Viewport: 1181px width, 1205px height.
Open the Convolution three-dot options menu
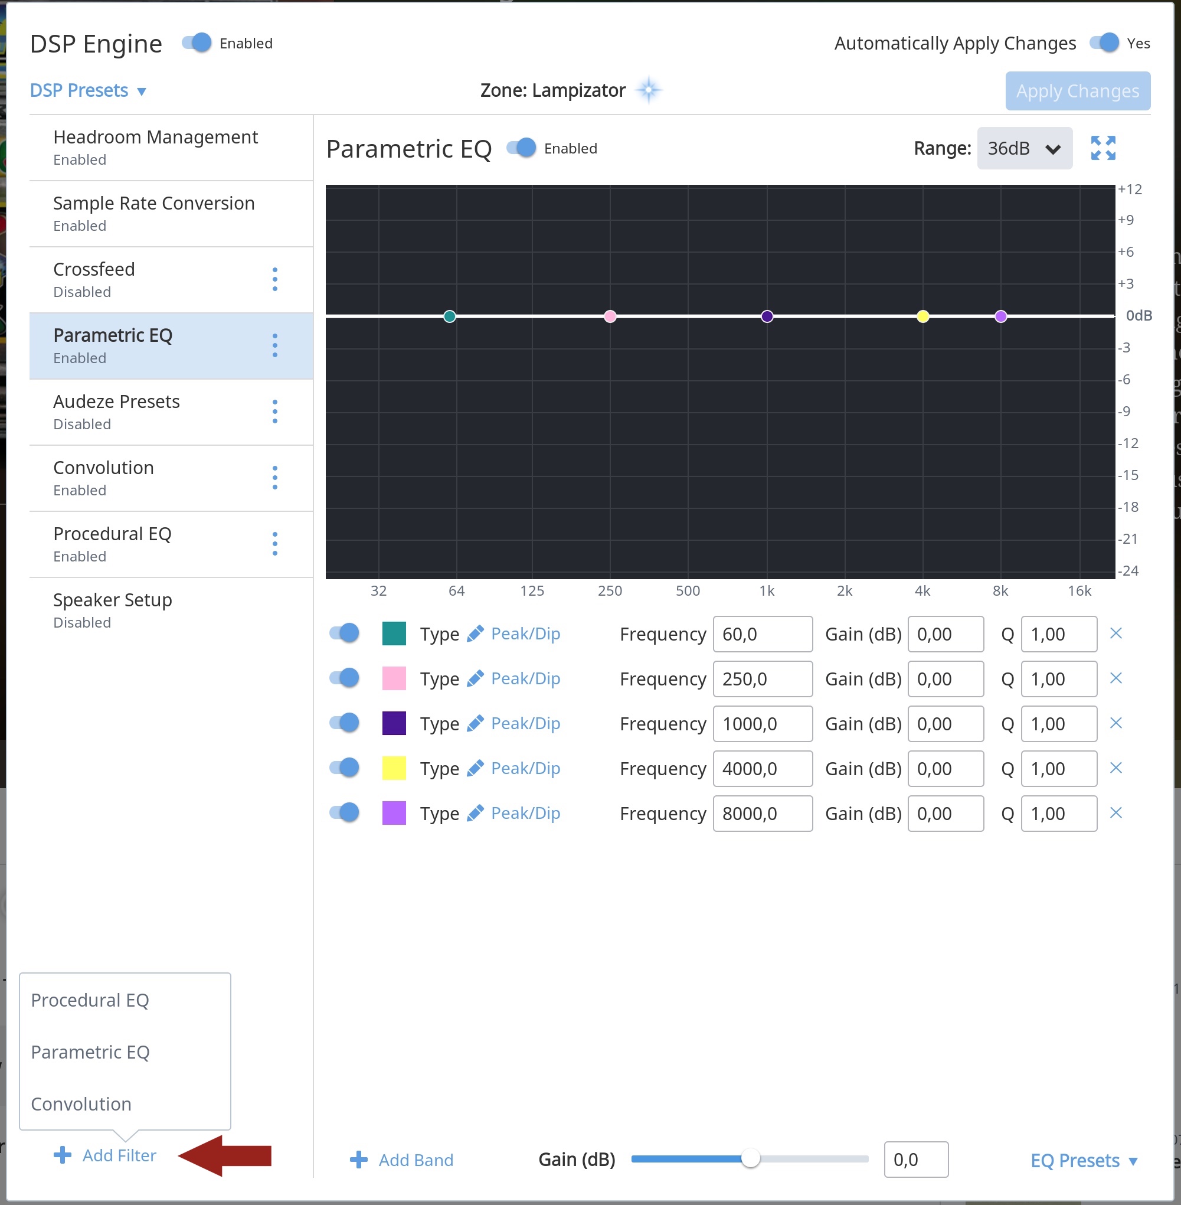point(275,478)
